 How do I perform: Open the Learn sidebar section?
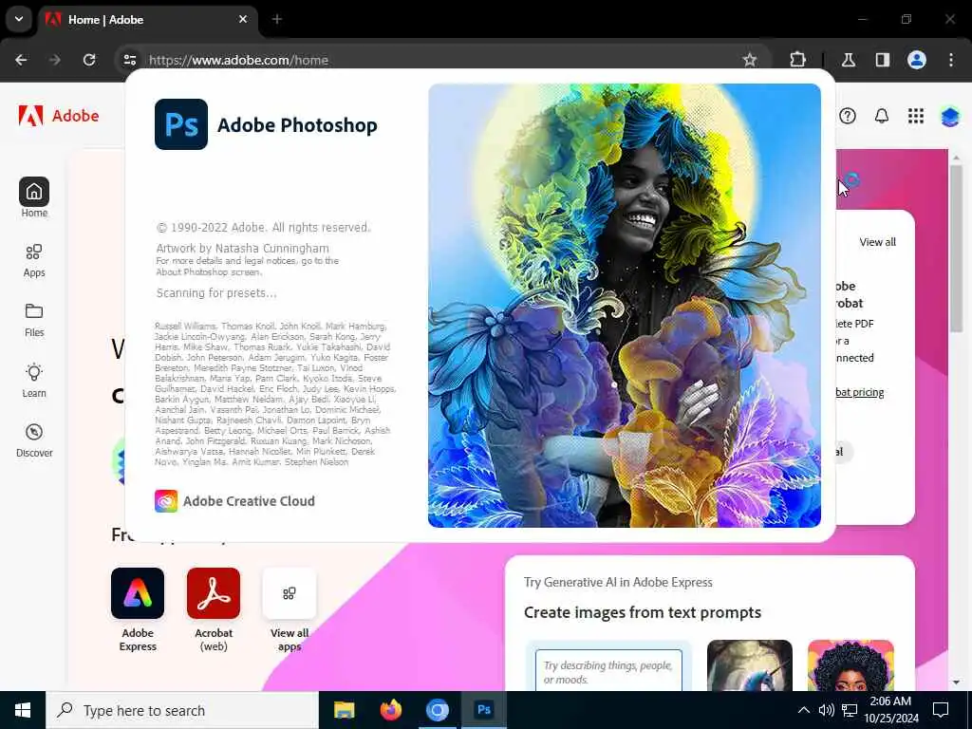pos(34,380)
